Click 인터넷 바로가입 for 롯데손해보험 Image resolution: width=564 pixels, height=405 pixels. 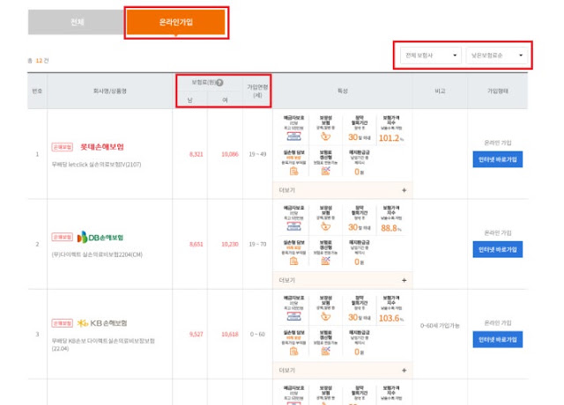497,159
